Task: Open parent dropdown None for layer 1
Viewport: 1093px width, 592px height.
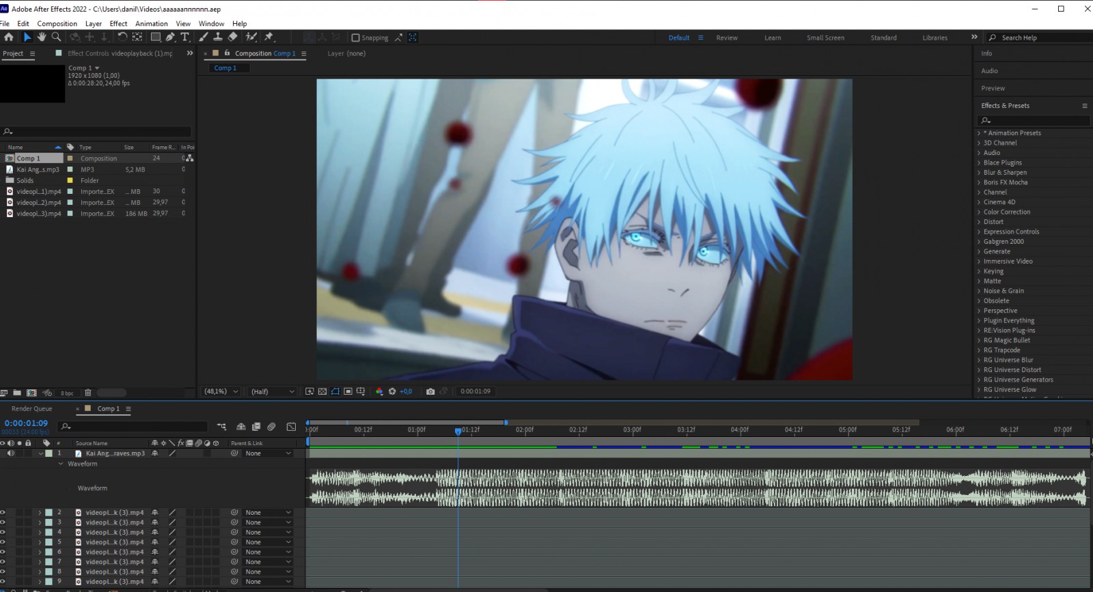Action: point(268,453)
